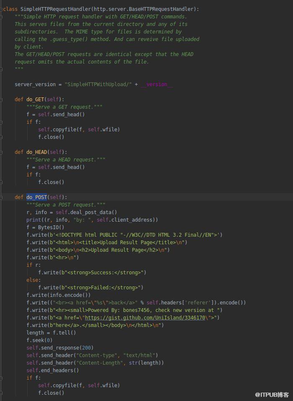Viewport: 293px width, 401px height.
Task: Click the 'calling the .guess_type() method' line
Action: point(107,39)
